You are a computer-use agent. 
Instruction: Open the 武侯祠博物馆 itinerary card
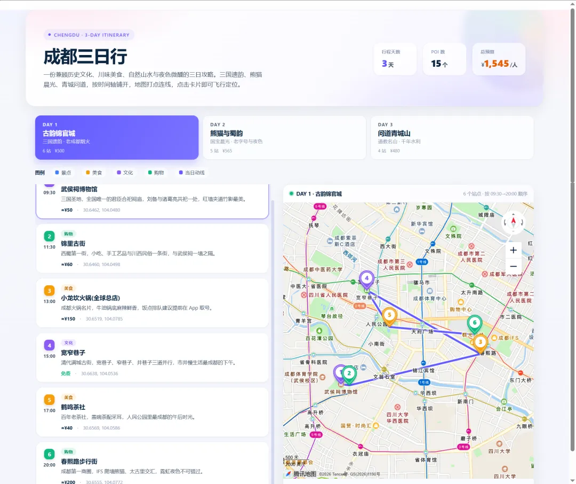tap(152, 201)
